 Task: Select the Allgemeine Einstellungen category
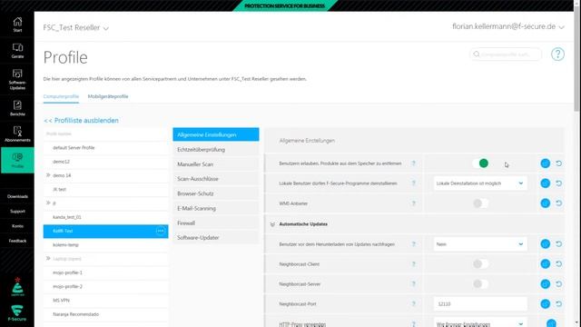[216, 134]
